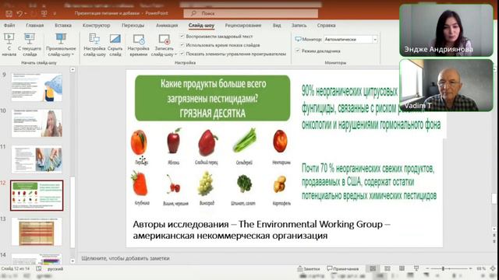Screen dimensions: 499x280
Task: Click the strawberry image labeled Клубника
Action: point(140,184)
